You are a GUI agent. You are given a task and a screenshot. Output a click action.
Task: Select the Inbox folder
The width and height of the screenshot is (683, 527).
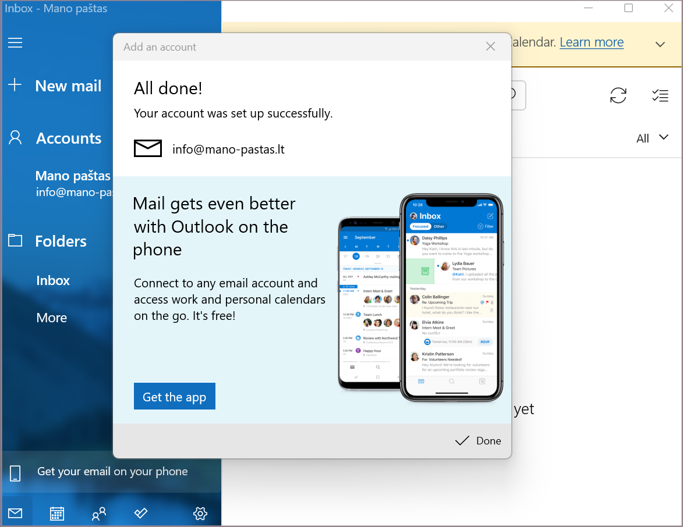coord(53,280)
